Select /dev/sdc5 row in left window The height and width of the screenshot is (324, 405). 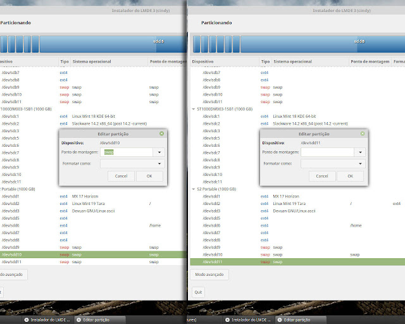pyautogui.click(x=29, y=138)
